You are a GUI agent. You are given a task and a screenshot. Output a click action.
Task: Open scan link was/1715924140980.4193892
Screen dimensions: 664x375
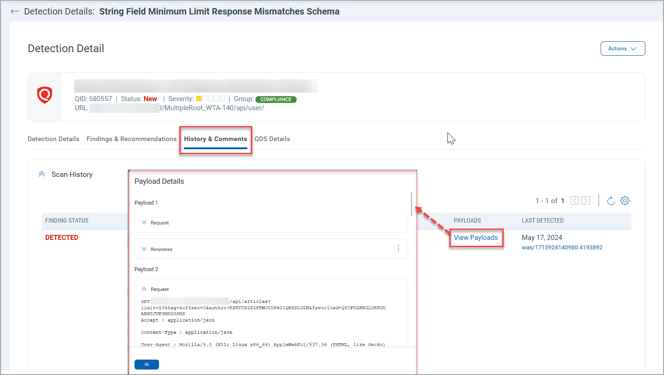click(562, 248)
